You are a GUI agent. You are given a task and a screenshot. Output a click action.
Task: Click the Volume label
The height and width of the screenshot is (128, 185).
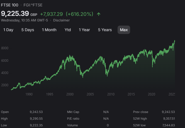(72, 125)
